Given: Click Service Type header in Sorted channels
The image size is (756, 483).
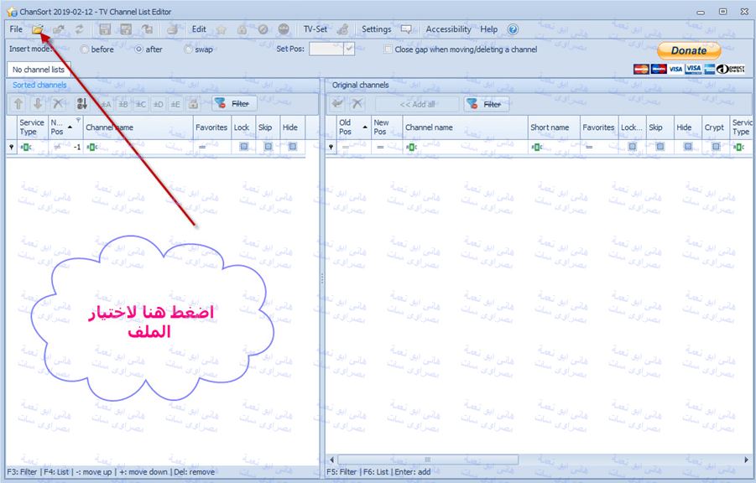Looking at the screenshot, I should (x=32, y=127).
